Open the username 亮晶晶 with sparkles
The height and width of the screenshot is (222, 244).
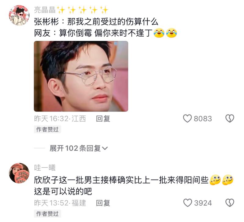71,10
